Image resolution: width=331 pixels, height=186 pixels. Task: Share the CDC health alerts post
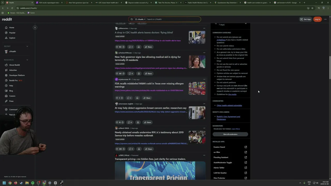pyautogui.click(x=148, y=47)
